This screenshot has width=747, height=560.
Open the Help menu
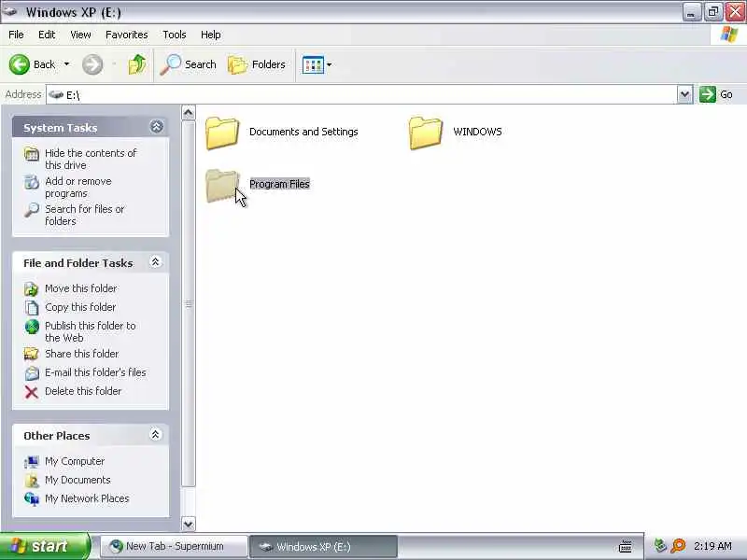(211, 35)
